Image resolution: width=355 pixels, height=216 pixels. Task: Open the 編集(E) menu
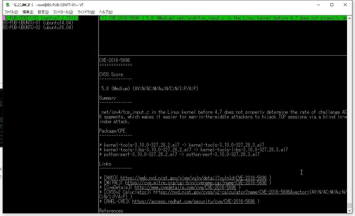tap(28, 12)
